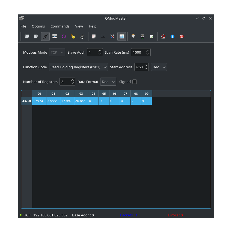Open the Options menu
232x239 pixels.
point(38,26)
